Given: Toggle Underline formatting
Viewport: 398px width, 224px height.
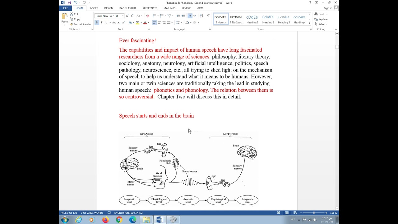Looking at the screenshot, I should point(106,22).
